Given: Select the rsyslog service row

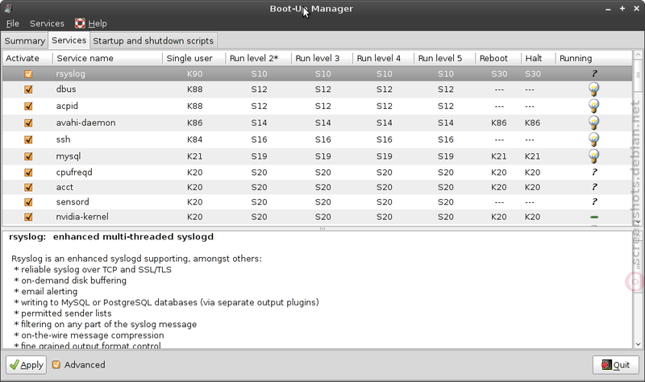Looking at the screenshot, I should point(317,73).
